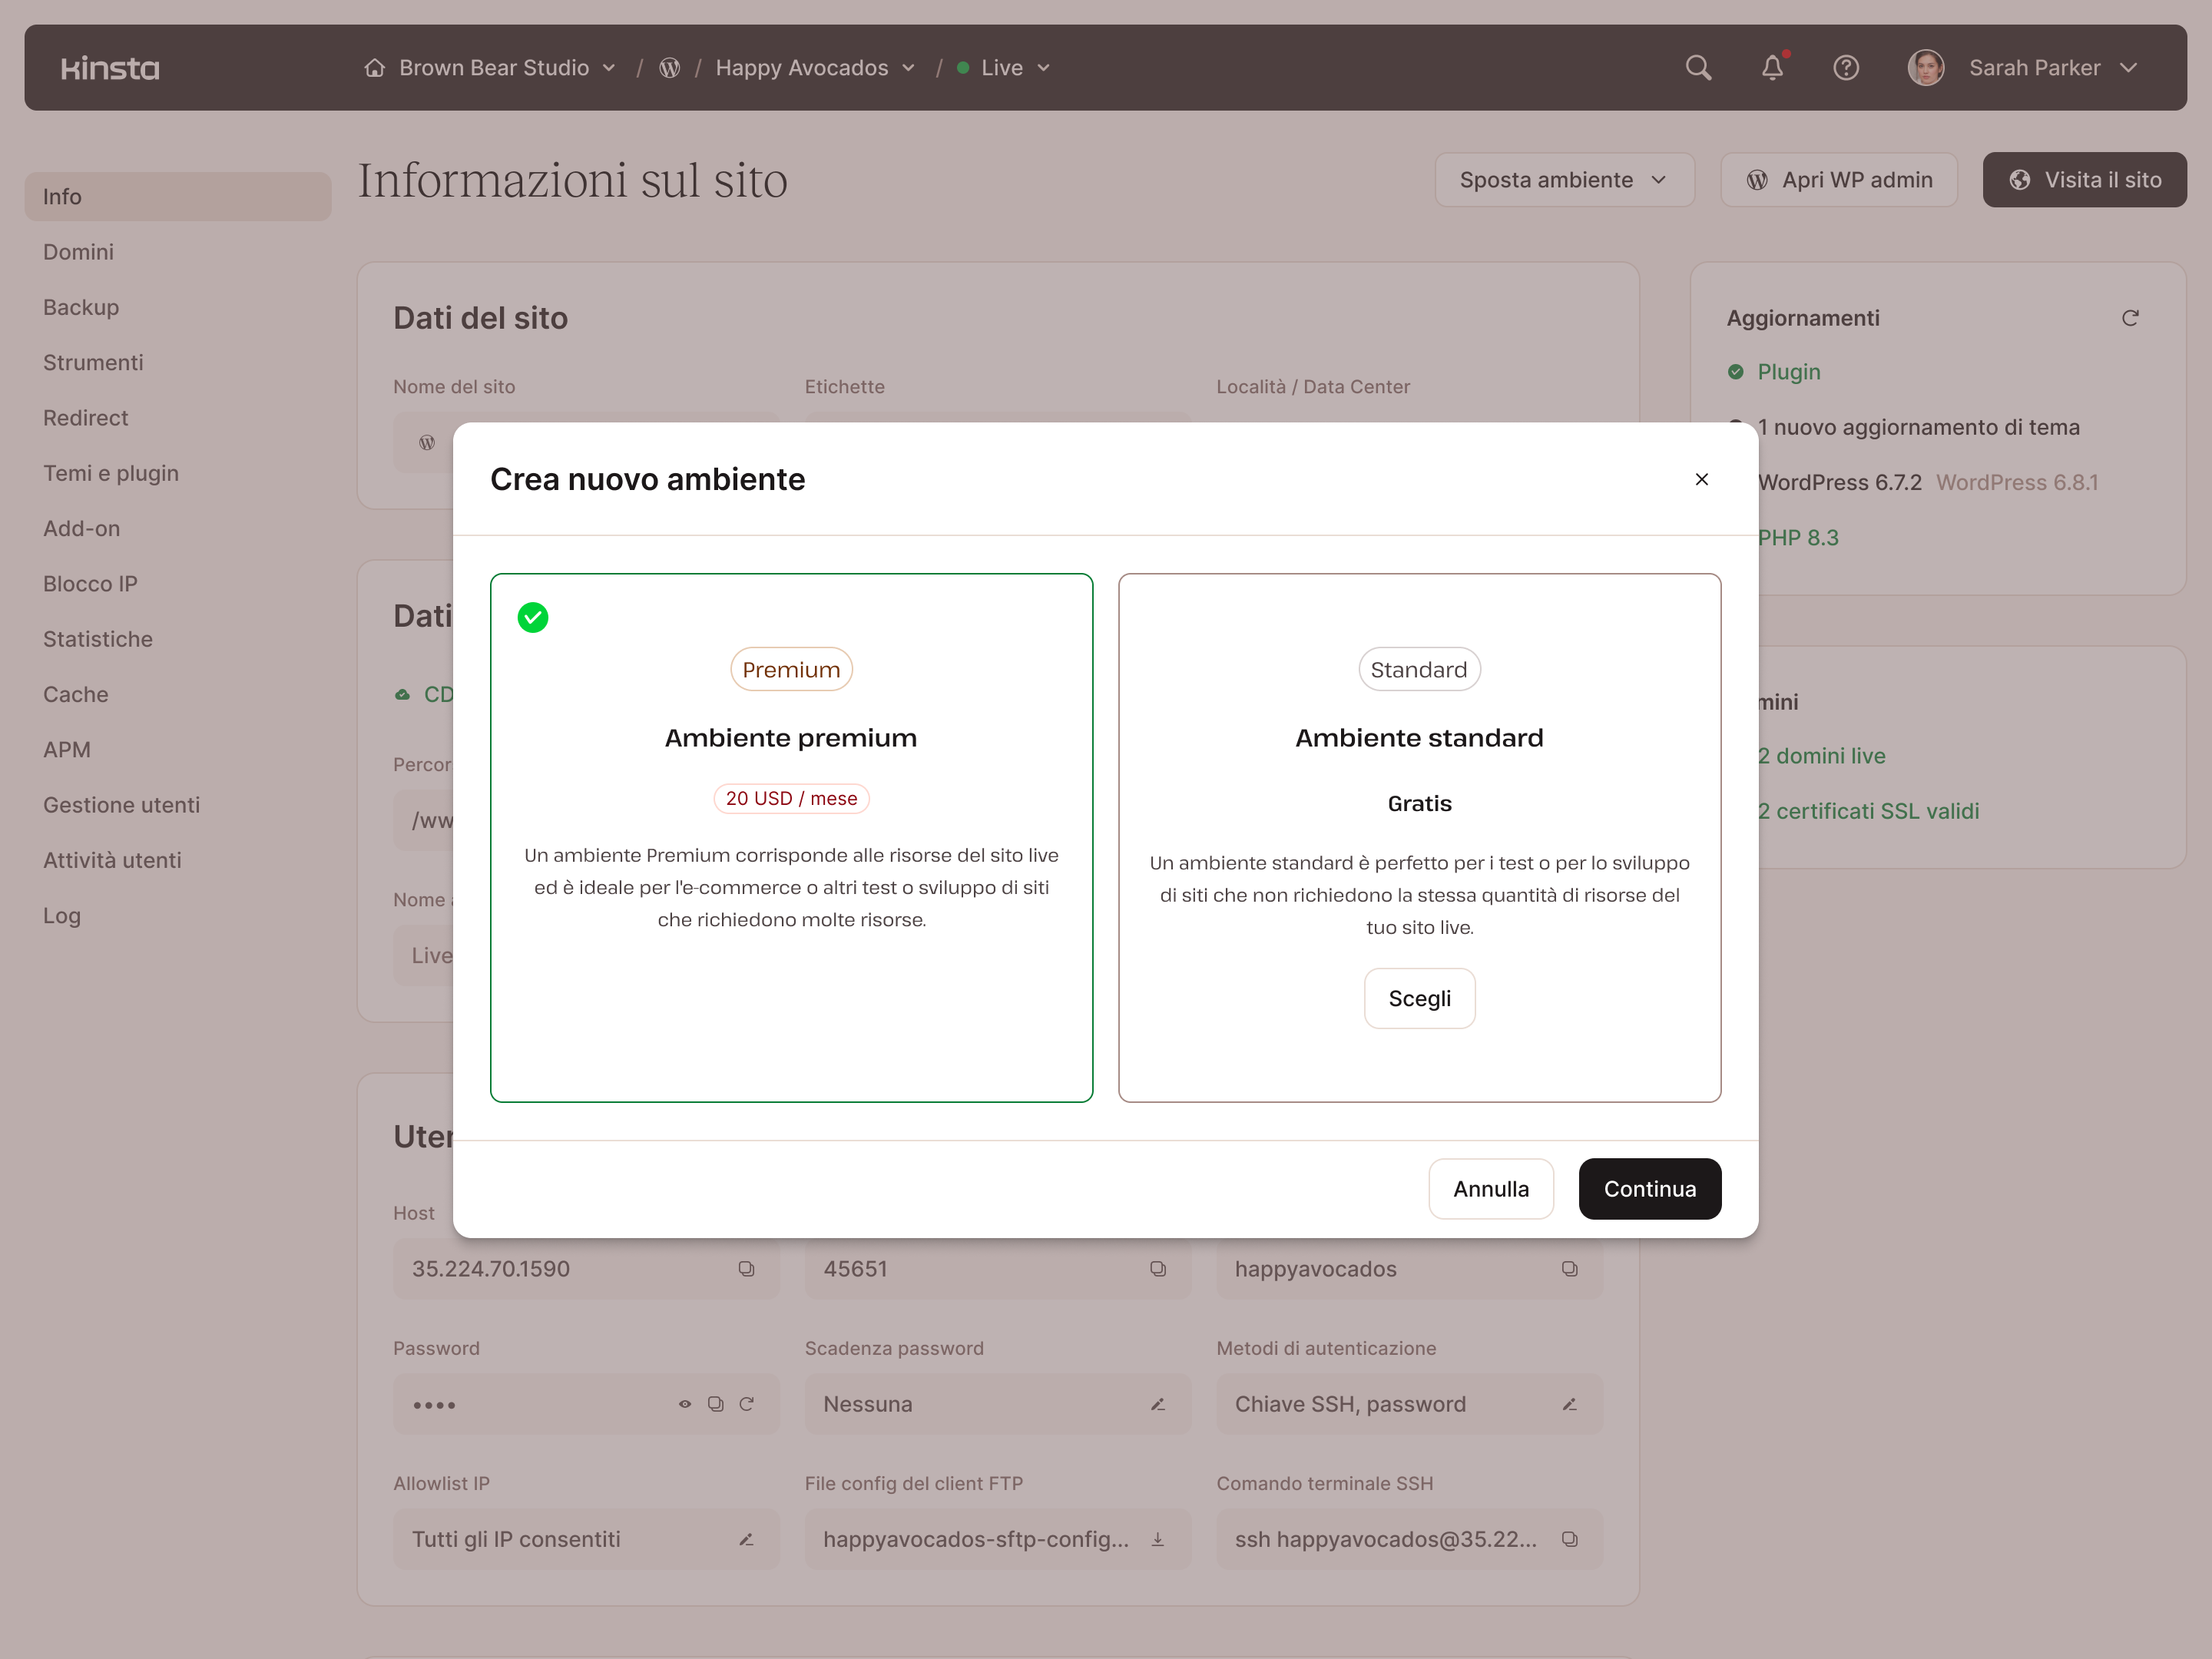The height and width of the screenshot is (1659, 2212).
Task: Edit the Allowlist IP field
Action: [x=746, y=1539]
